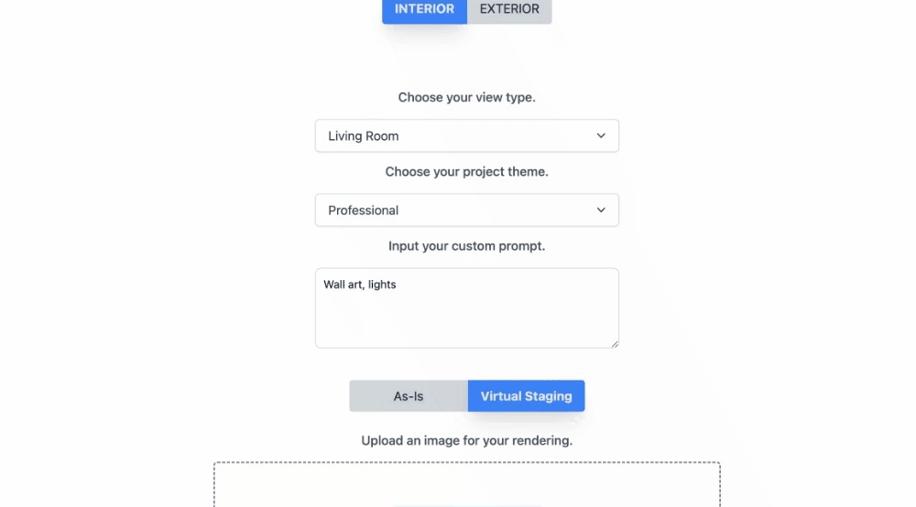Click the textarea resize grip icon
Screen dimensions: 916x507
point(615,343)
